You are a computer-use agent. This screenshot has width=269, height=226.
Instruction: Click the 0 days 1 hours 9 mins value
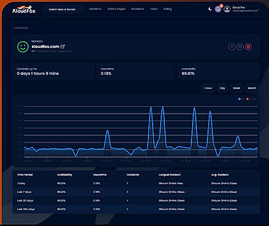pyautogui.click(x=38, y=74)
